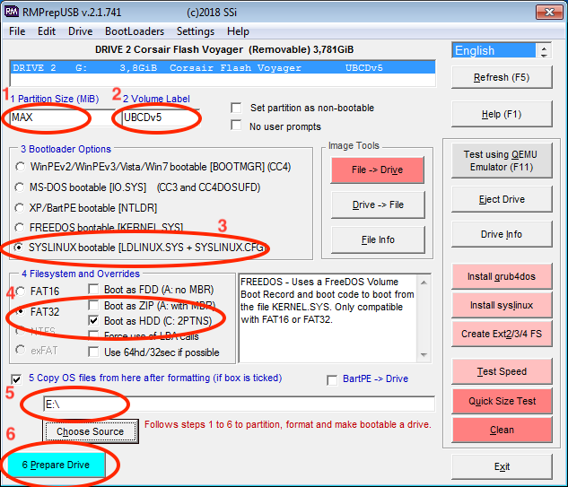Enable Set partition as non-bootable
The image size is (568, 487).
(x=236, y=108)
